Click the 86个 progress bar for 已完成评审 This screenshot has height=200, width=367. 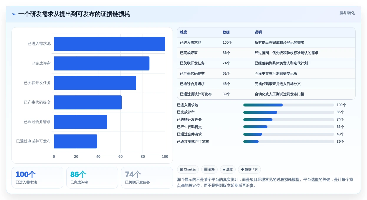(289, 112)
